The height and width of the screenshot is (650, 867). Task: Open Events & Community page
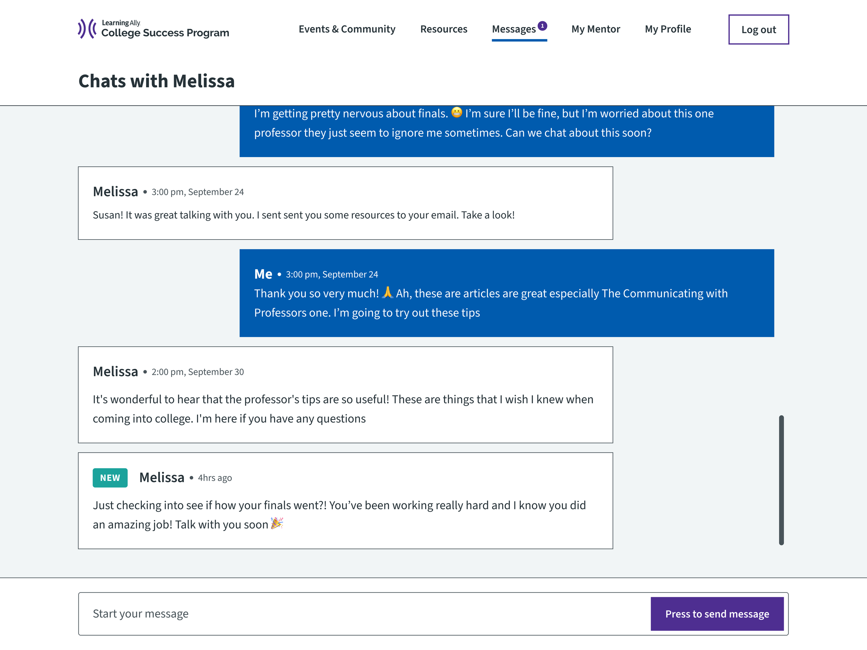[x=346, y=29]
